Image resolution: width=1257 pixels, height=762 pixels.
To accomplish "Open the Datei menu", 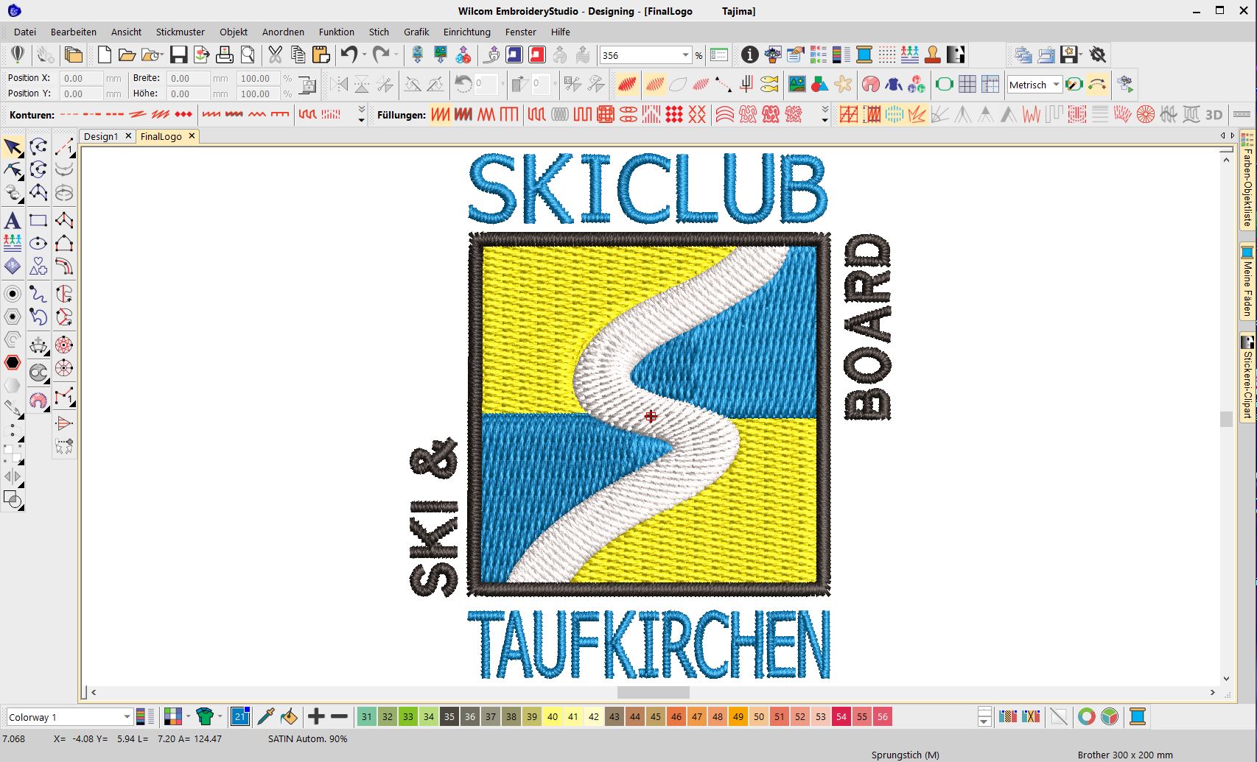I will tap(24, 32).
